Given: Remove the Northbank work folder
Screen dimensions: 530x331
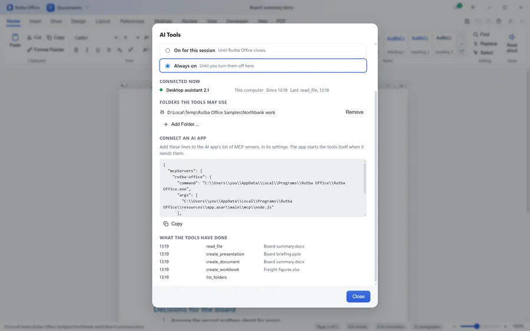Looking at the screenshot, I should click(x=355, y=112).
